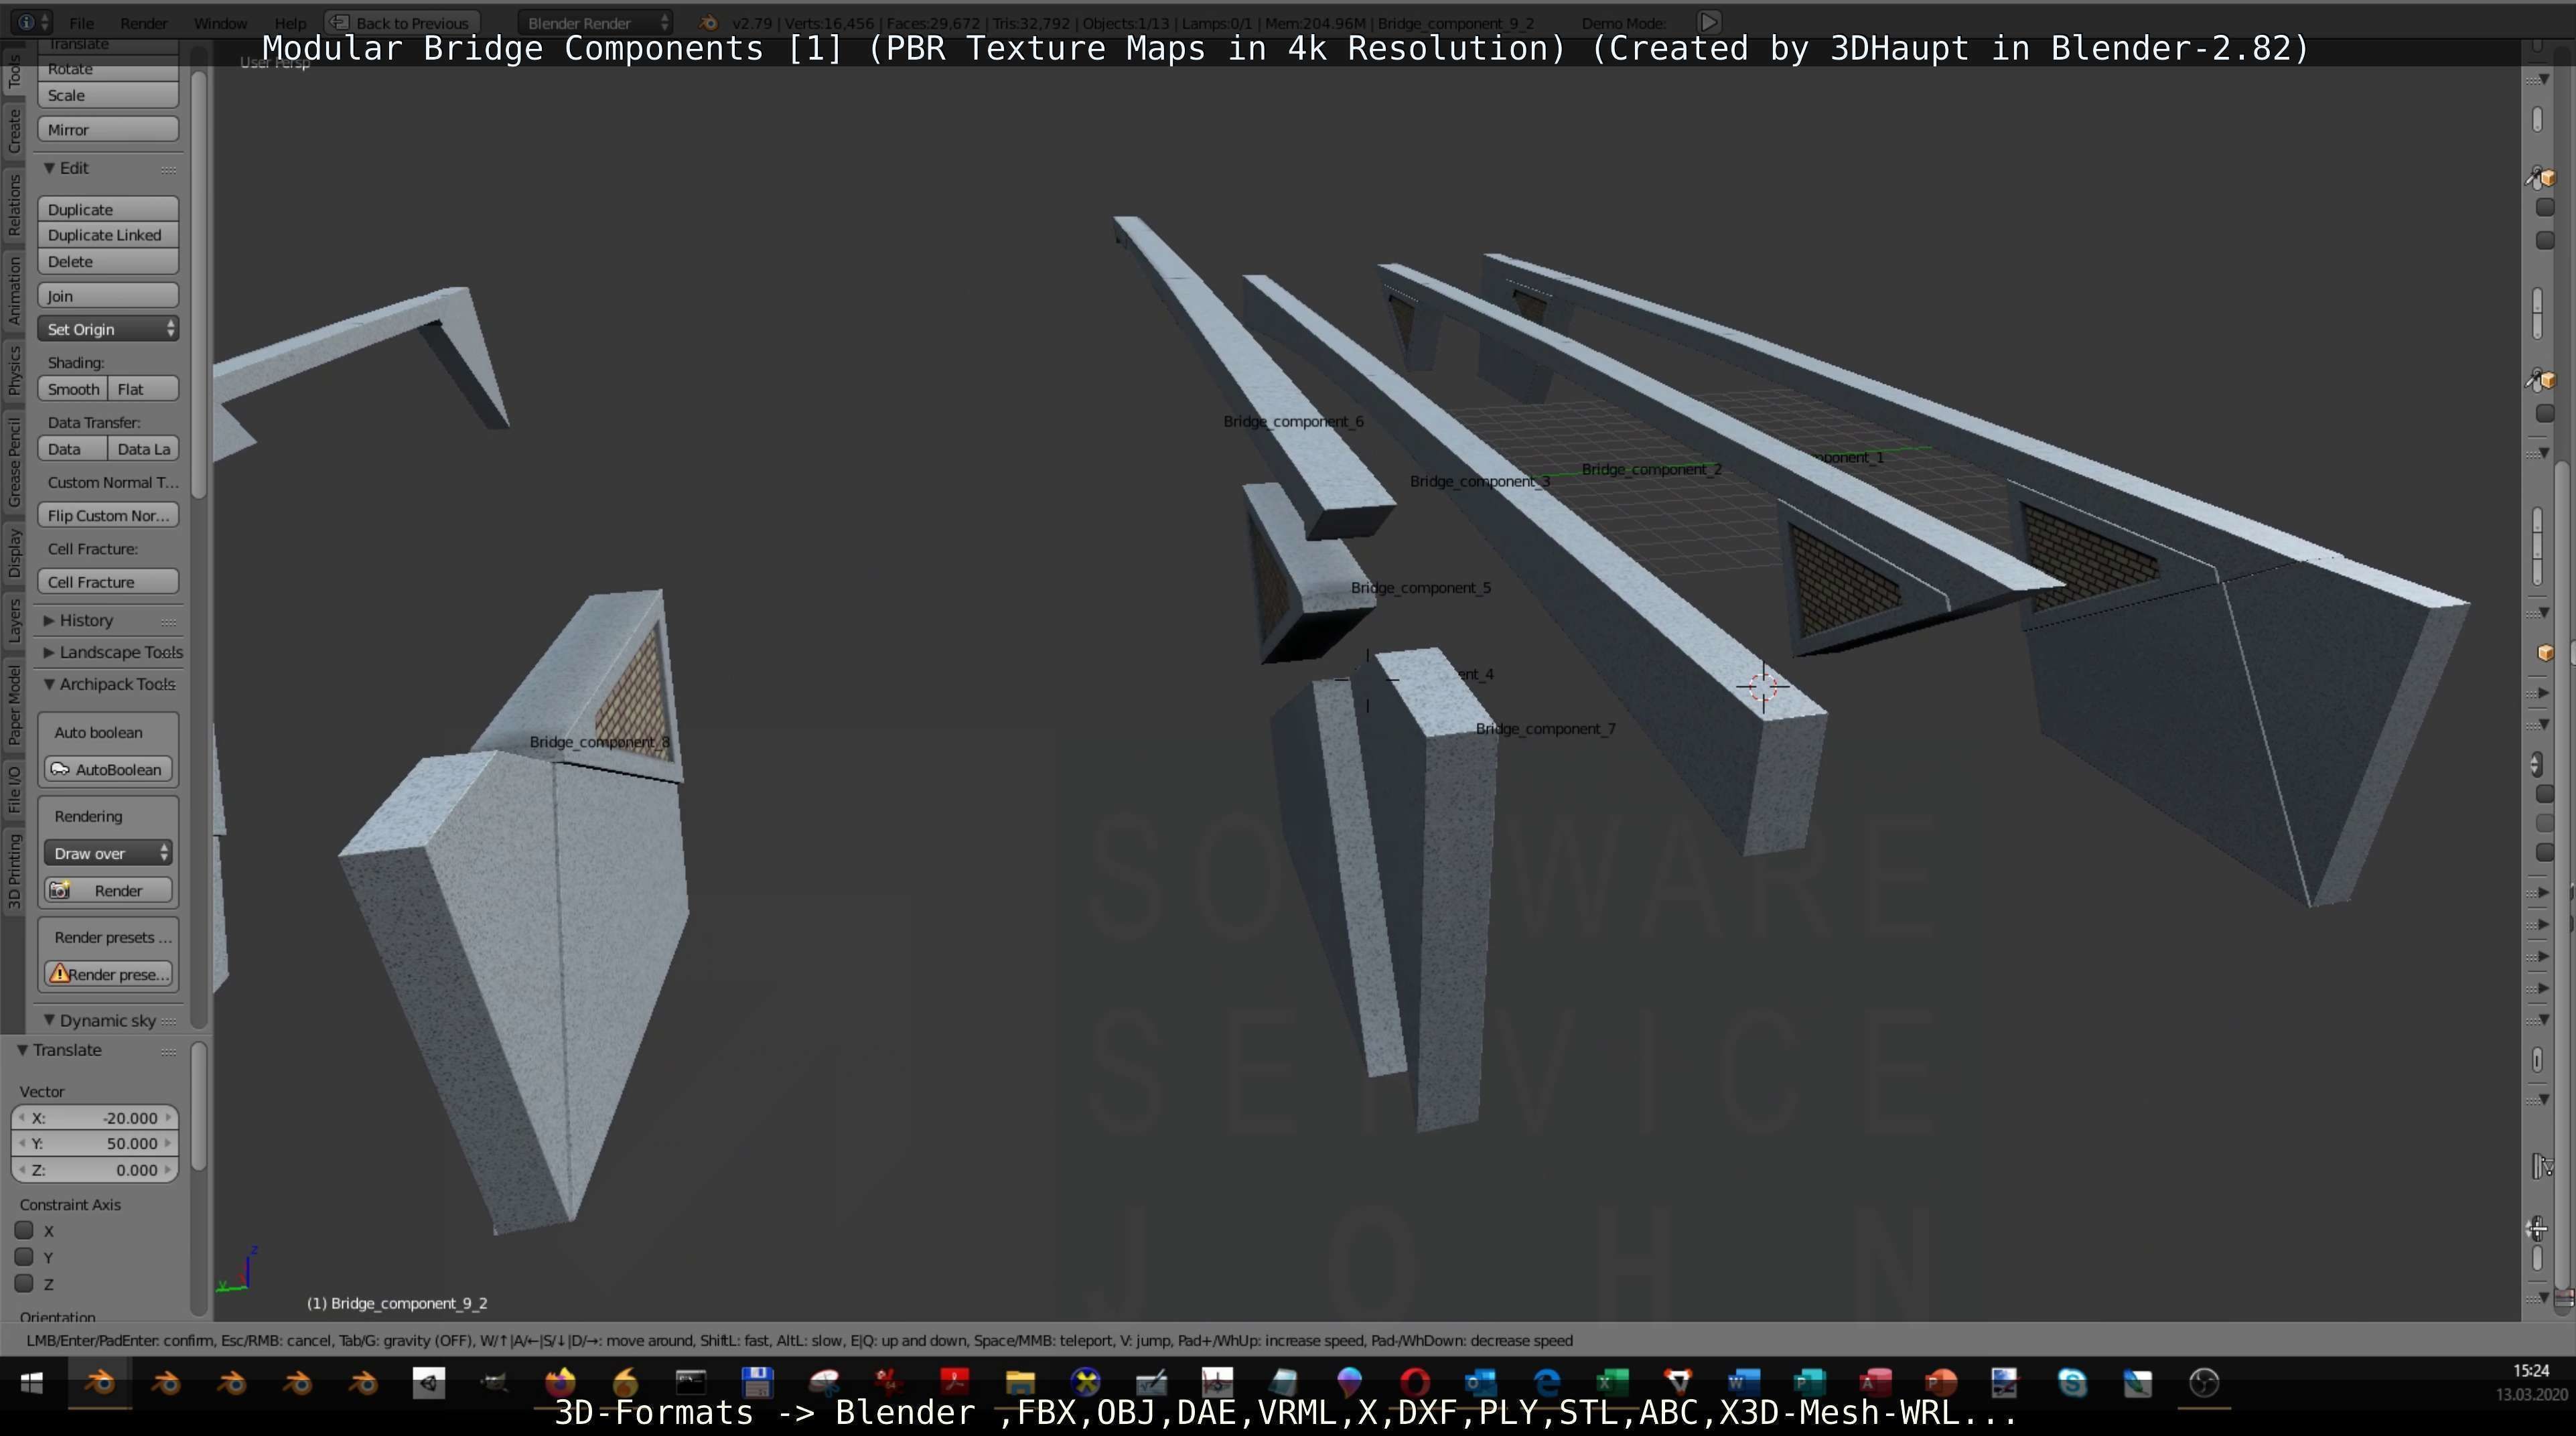Click the Mirror button

[108, 129]
